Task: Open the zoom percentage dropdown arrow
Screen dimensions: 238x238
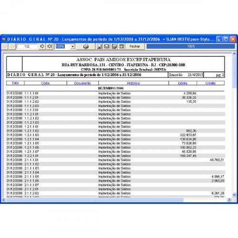Action: point(73,47)
